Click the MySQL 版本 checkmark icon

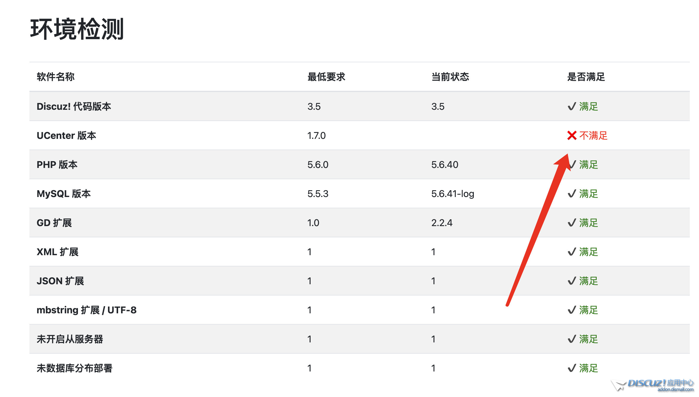click(x=571, y=194)
